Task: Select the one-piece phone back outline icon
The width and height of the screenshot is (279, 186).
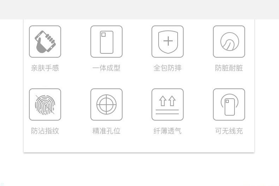Action: pos(106,41)
